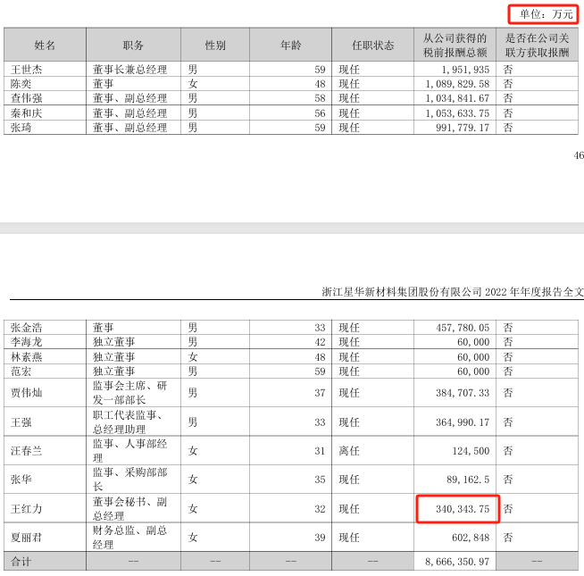Select the position 职工代表监事、总经理助理
This screenshot has width=584, height=576.
128,422
